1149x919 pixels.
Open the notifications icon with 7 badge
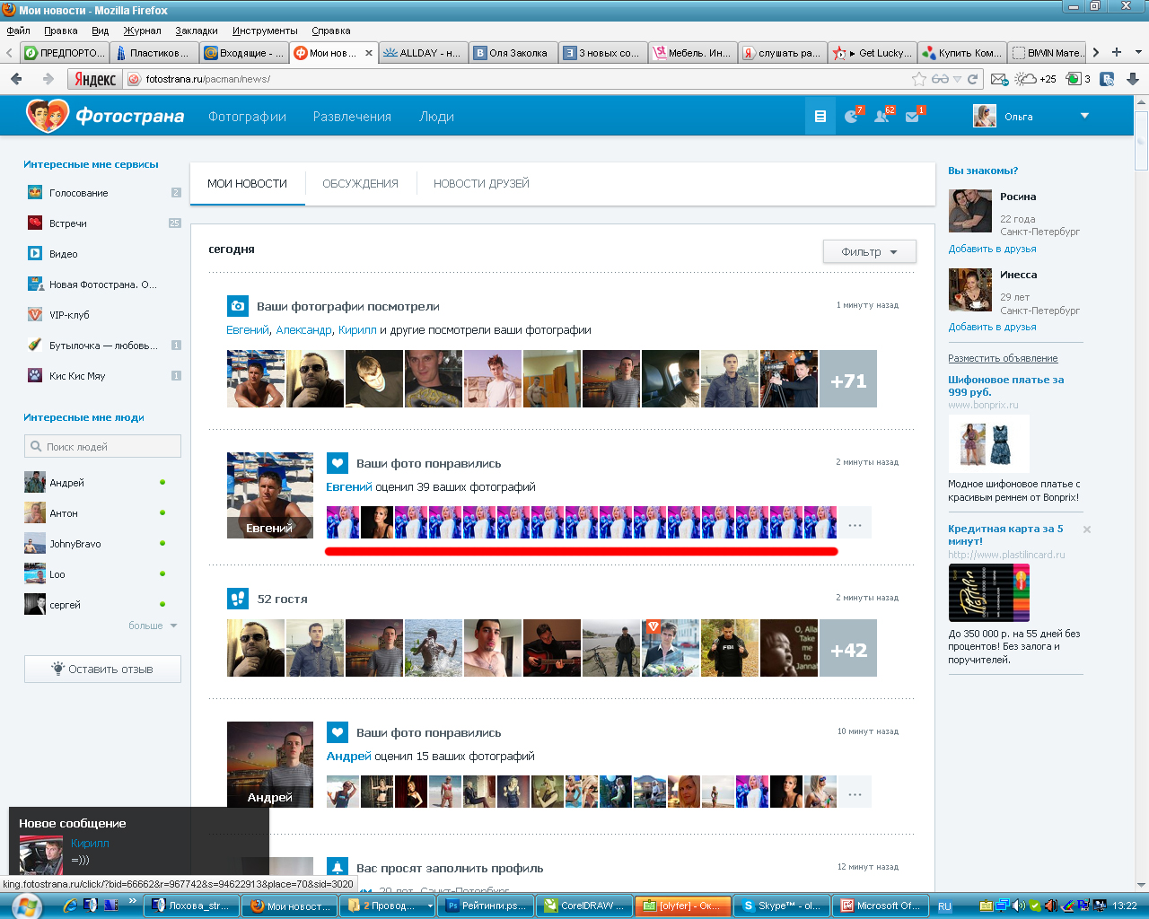click(852, 116)
